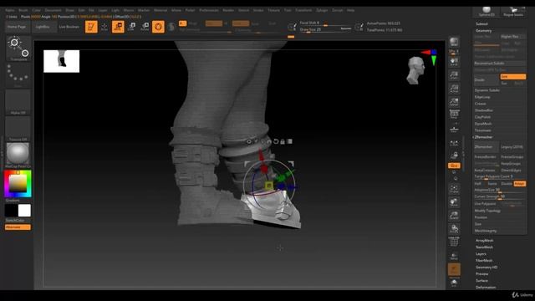
Task: Click the head navigation cam view
Action: (x=415, y=70)
